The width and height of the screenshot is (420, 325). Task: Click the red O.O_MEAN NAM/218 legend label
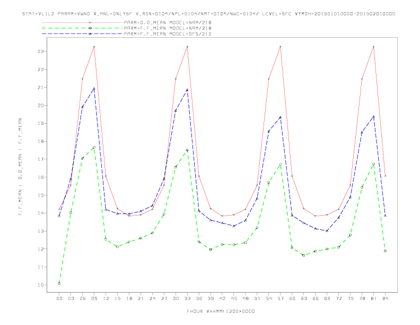tap(168, 22)
